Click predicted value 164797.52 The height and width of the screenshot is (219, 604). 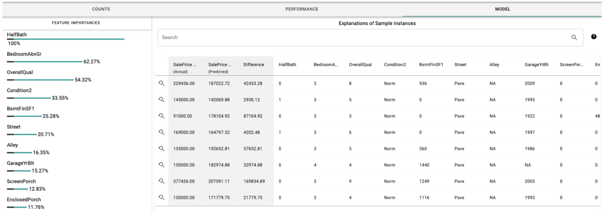[x=219, y=132]
